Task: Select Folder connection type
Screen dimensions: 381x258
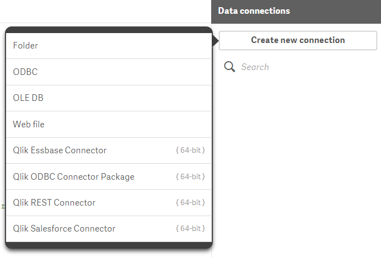Action: [109, 46]
